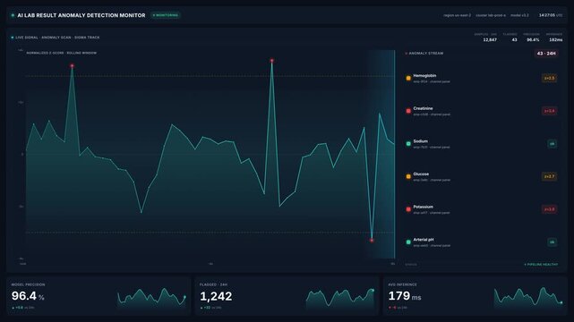574x322 pixels.
Task: Click the Sodium green status icon
Action: coord(408,144)
